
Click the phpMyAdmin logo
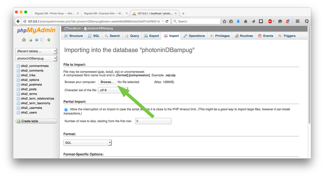click(36, 30)
